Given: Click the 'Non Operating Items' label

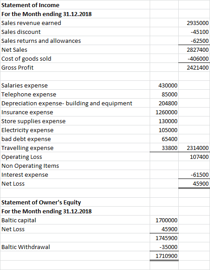Looking at the screenshot, I should [x=75, y=166].
